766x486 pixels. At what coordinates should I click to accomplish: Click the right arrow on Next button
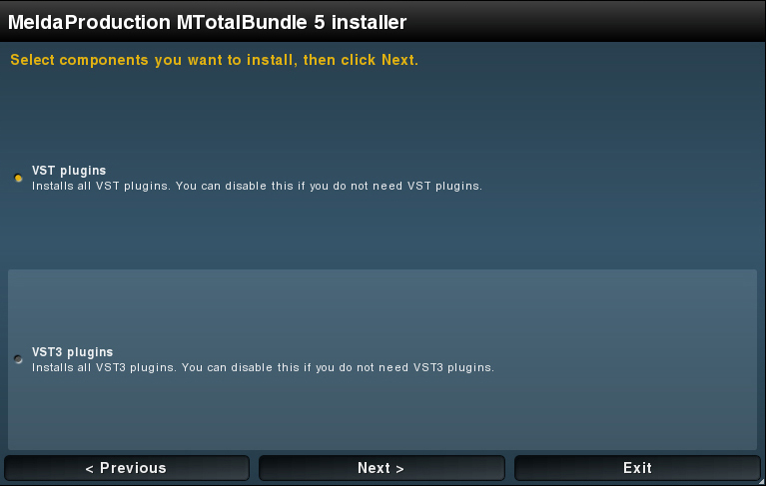pyautogui.click(x=399, y=469)
